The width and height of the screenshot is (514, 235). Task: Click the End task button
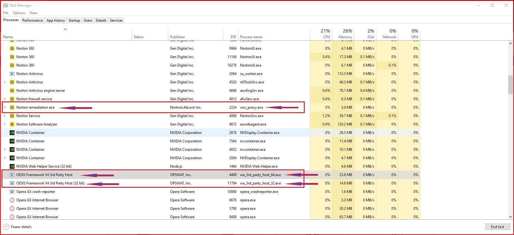pyautogui.click(x=497, y=227)
